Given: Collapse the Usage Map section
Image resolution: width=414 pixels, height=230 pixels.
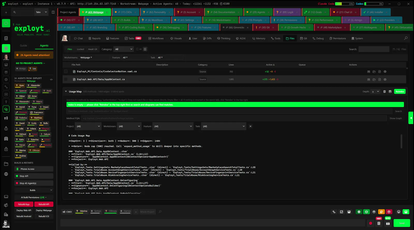Looking at the screenshot, I should [66, 91].
